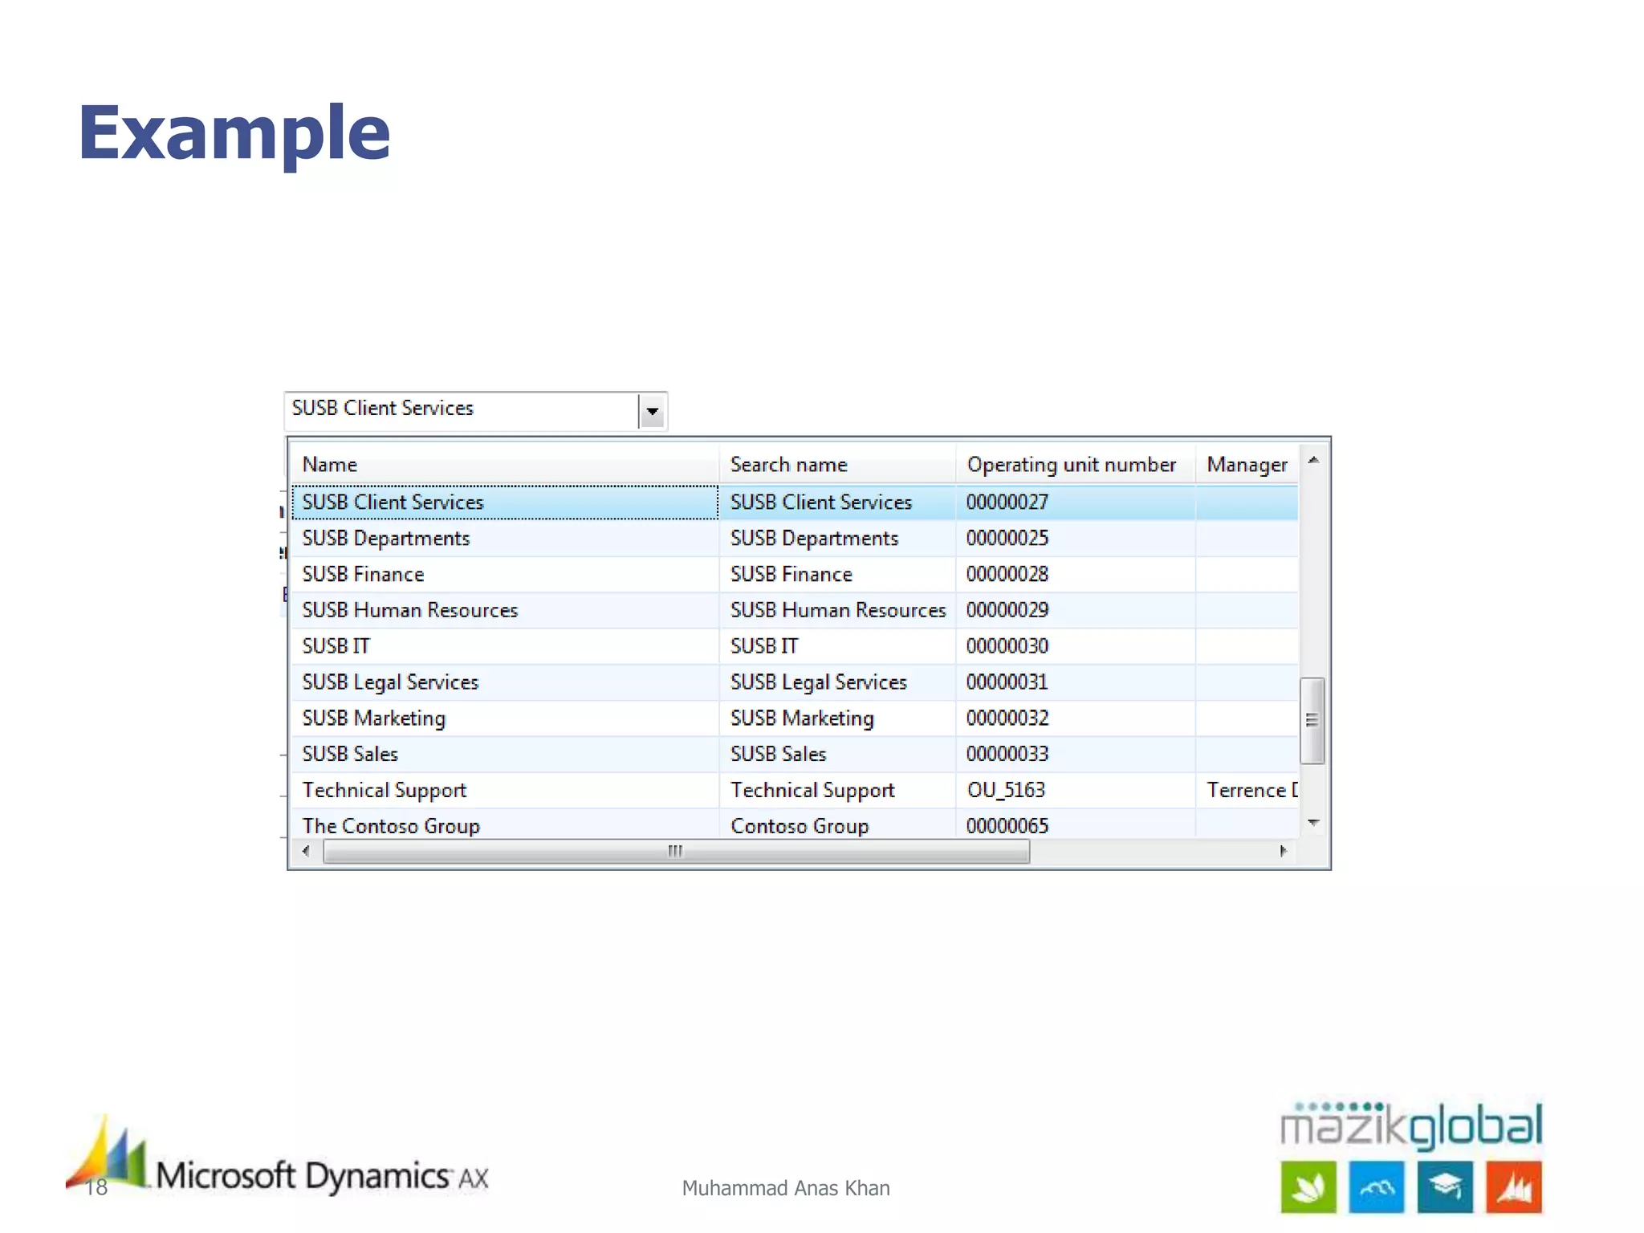
Task: Click the horizontal scrollbar right arrow
Action: tap(1283, 852)
